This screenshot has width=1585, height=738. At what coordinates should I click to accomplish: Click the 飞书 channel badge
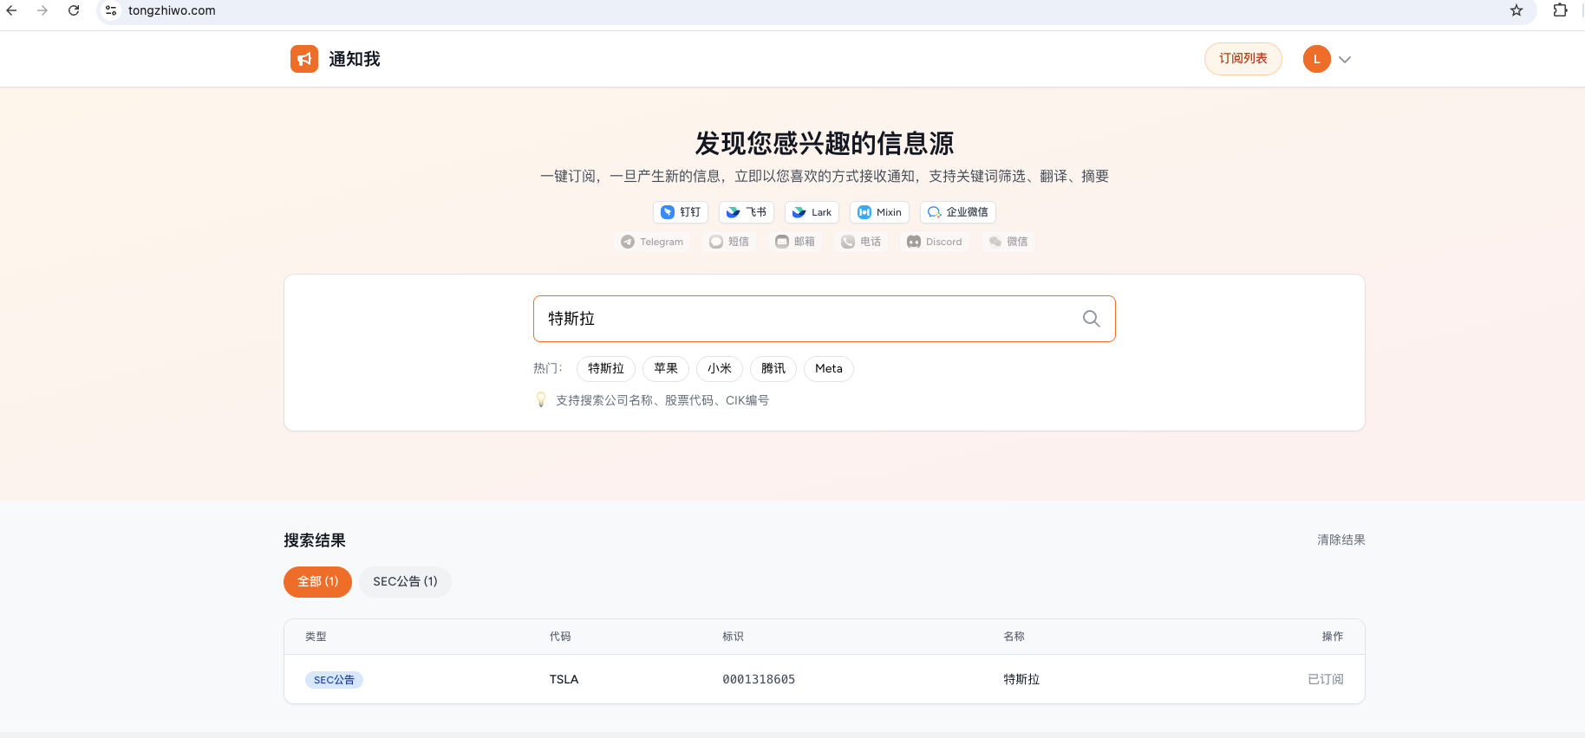pos(747,212)
